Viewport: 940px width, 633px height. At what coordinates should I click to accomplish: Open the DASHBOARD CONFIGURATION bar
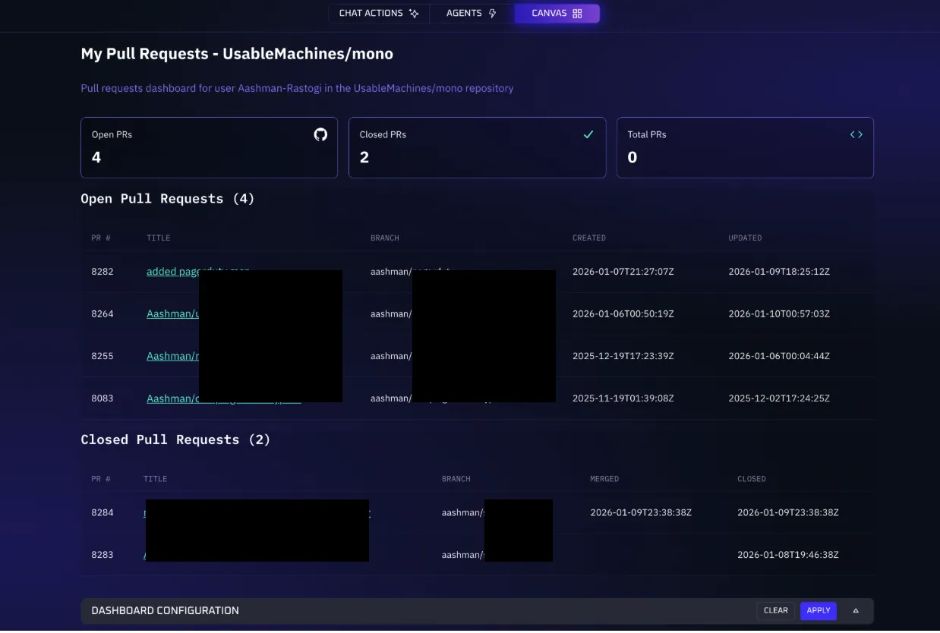pyautogui.click(x=164, y=610)
